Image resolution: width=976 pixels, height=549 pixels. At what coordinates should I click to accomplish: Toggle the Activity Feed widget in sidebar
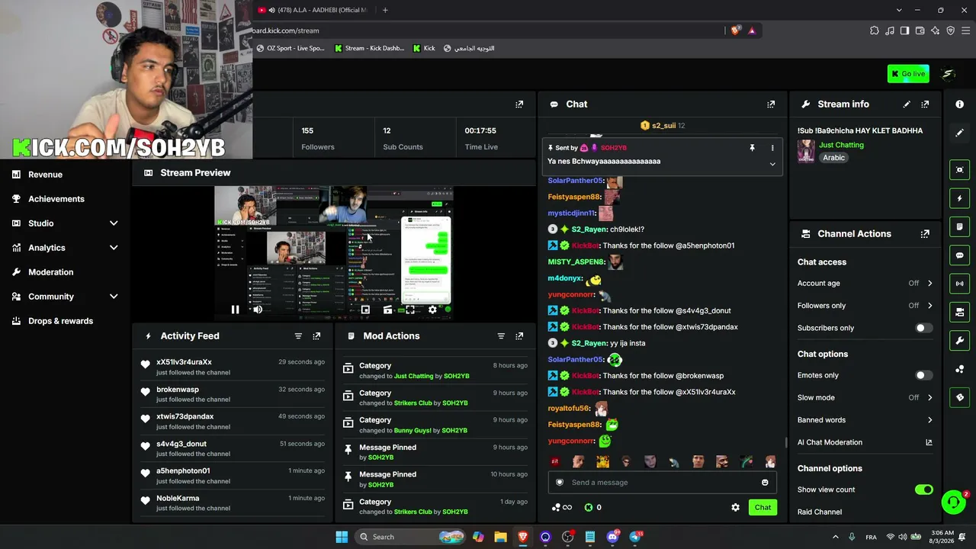959,198
